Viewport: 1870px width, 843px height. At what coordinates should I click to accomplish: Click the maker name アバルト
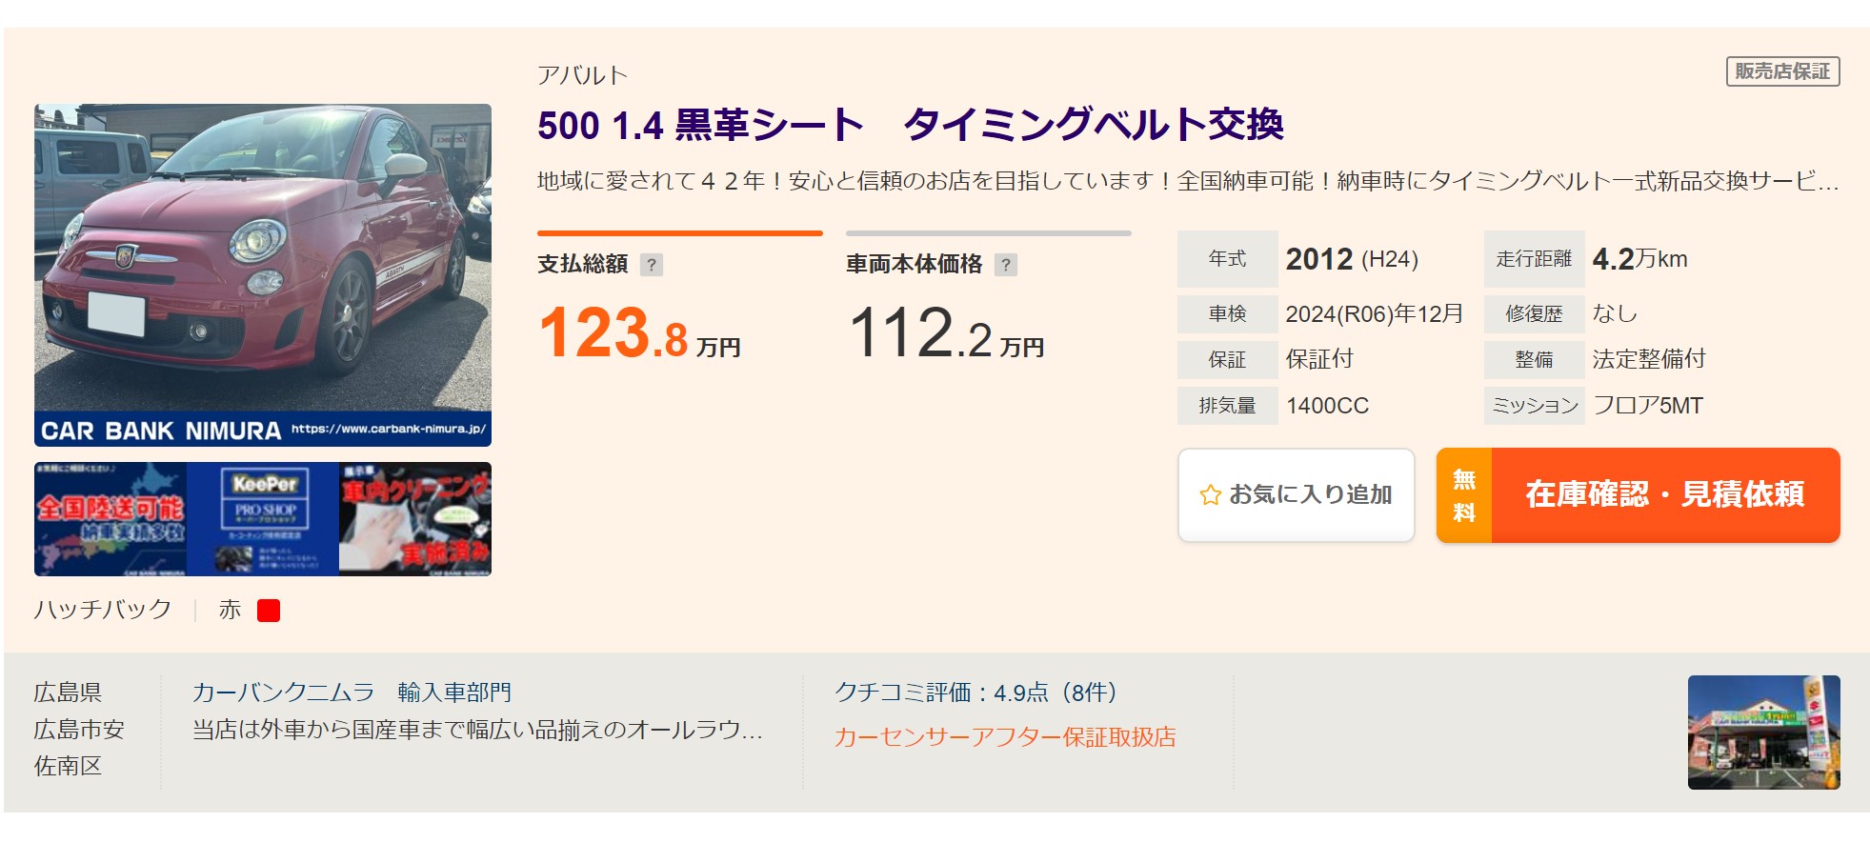(582, 75)
